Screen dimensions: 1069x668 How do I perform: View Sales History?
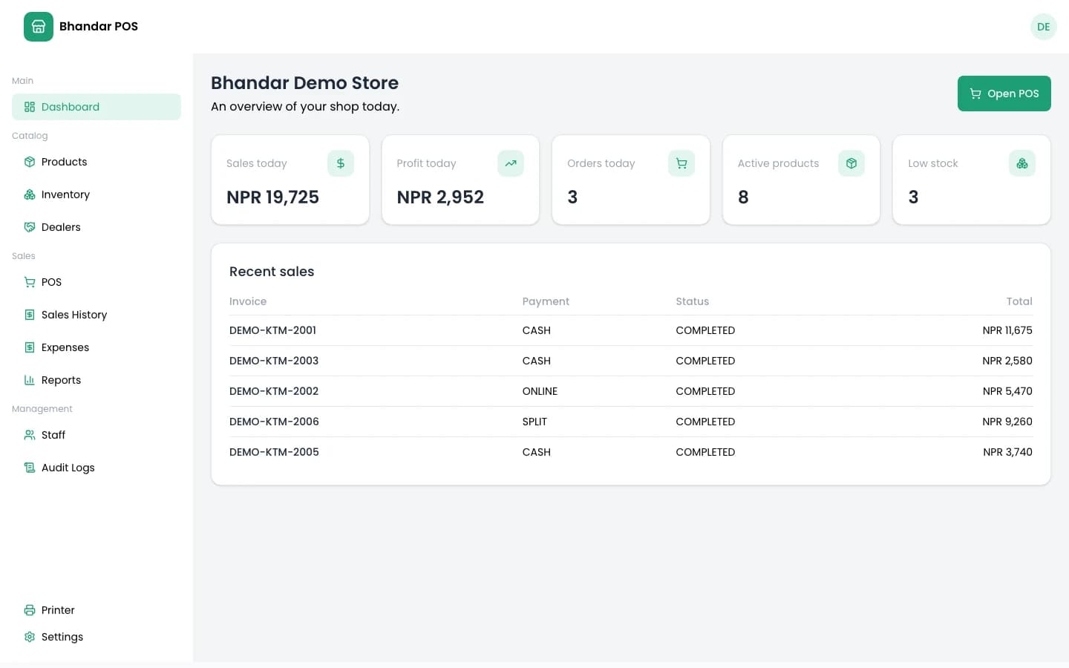(97, 315)
